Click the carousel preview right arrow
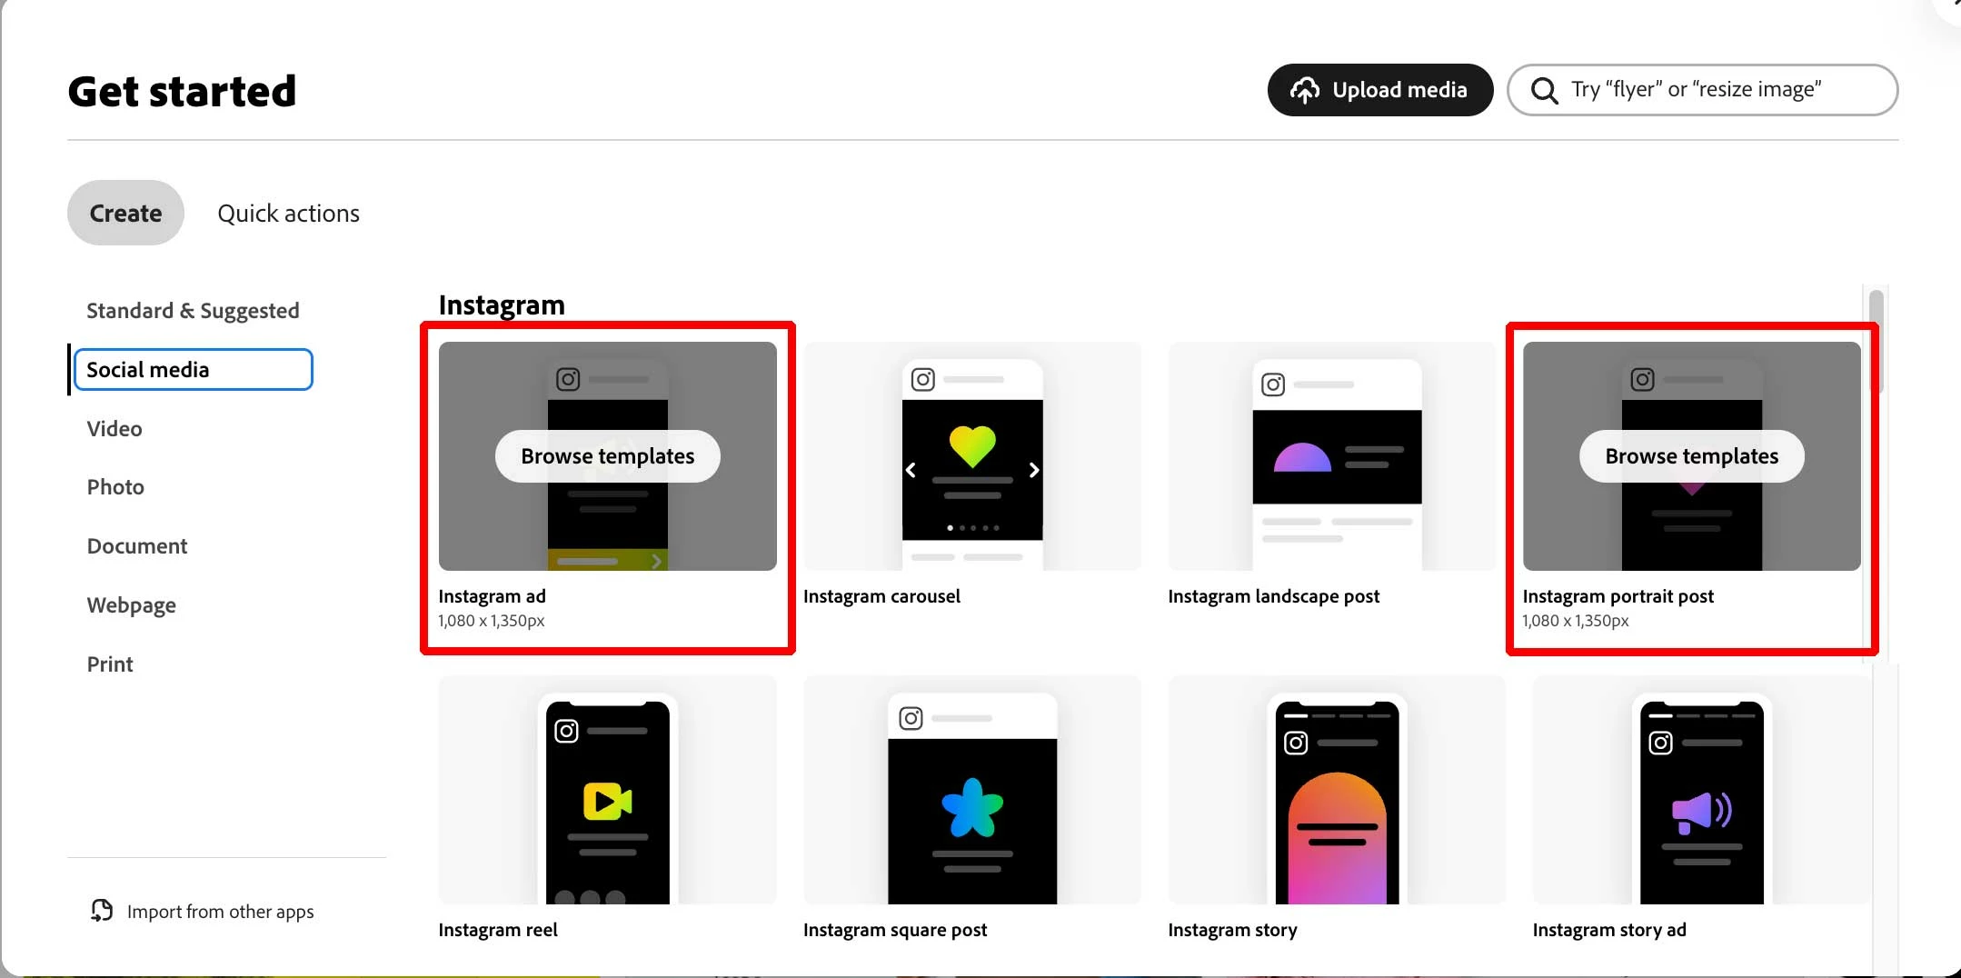Viewport: 1961px width, 978px height. click(1033, 470)
